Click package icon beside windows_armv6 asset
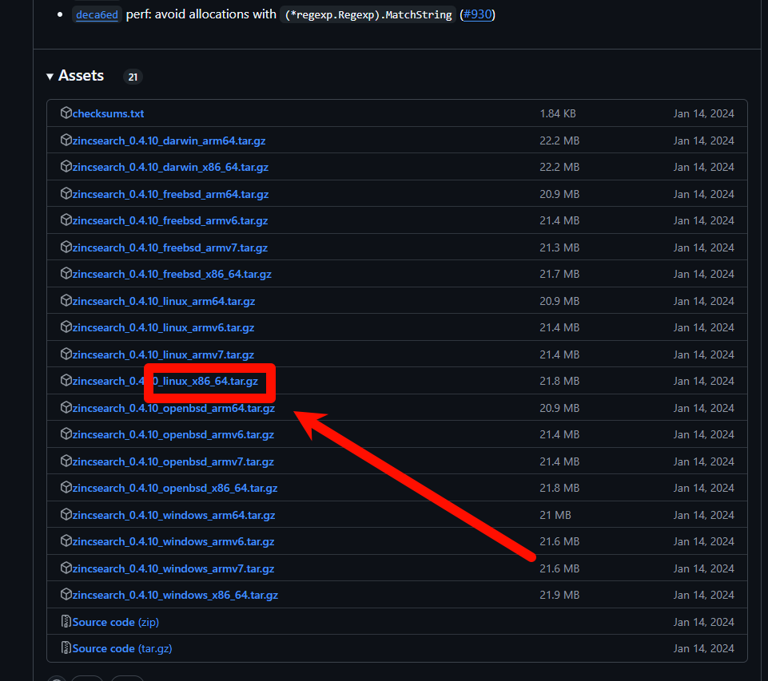This screenshot has height=681, width=768. click(66, 541)
